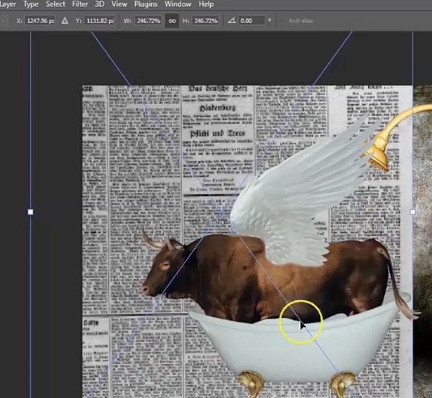Open the Filter menu
Viewport: 432px width, 398px height.
coord(80,4)
